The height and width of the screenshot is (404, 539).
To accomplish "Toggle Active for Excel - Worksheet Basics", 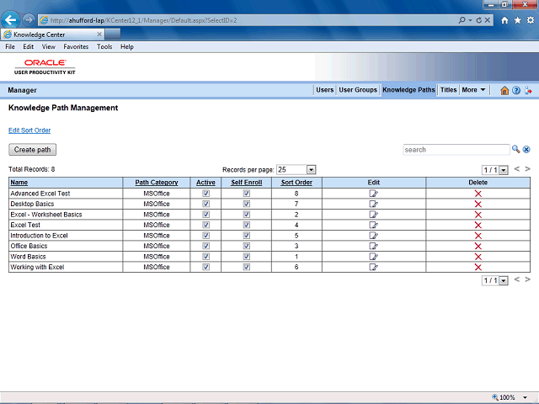I will 205,215.
